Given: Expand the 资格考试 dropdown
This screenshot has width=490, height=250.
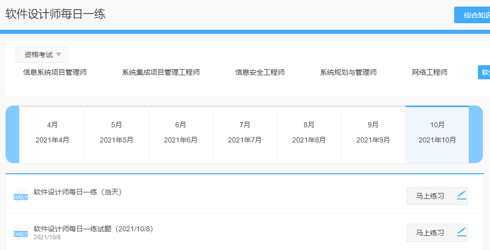Looking at the screenshot, I should [x=42, y=55].
